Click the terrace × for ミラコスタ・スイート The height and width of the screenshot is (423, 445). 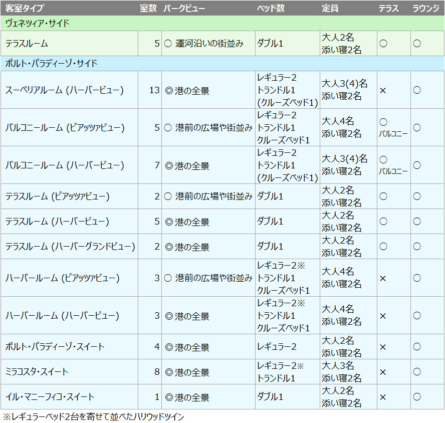click(x=383, y=372)
